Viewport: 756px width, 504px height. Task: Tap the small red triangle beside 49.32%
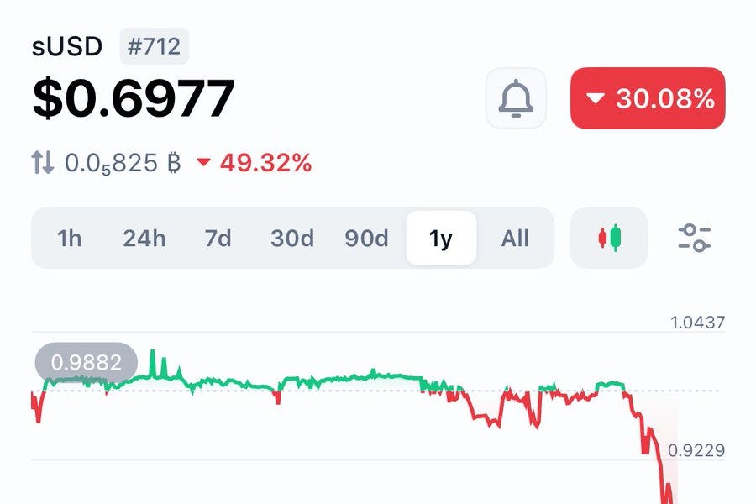[203, 162]
